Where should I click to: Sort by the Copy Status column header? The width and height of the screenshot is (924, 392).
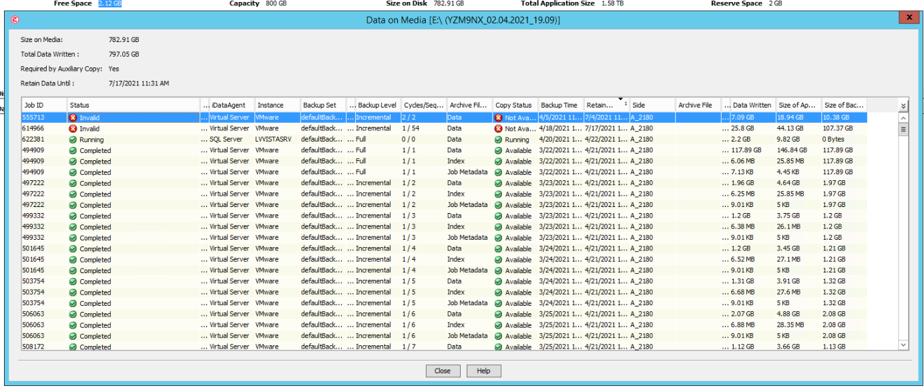[515, 105]
